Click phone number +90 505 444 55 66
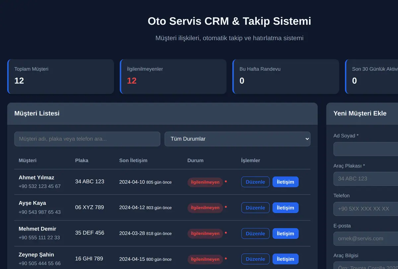The height and width of the screenshot is (269, 398). tap(39, 263)
